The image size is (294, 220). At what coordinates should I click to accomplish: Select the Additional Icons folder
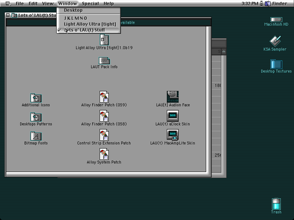pos(36,98)
